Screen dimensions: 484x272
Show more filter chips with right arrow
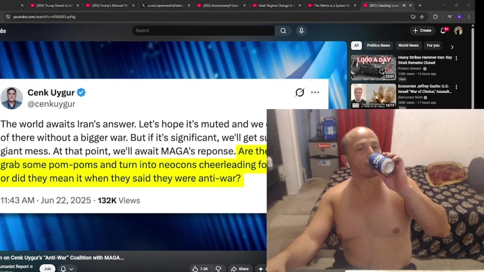[x=452, y=47]
